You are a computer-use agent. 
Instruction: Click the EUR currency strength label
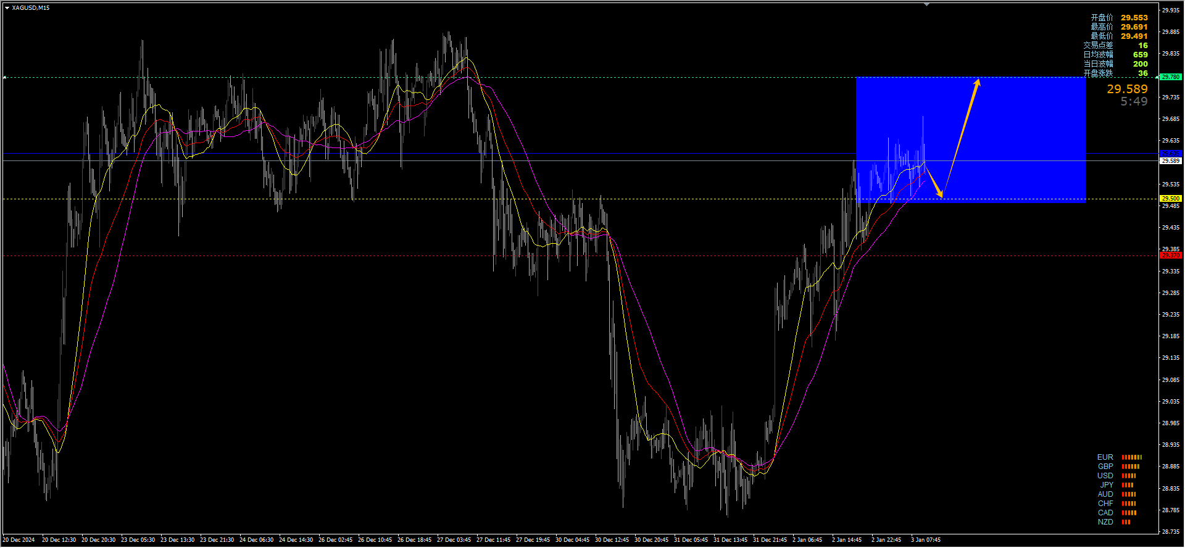coord(1105,458)
